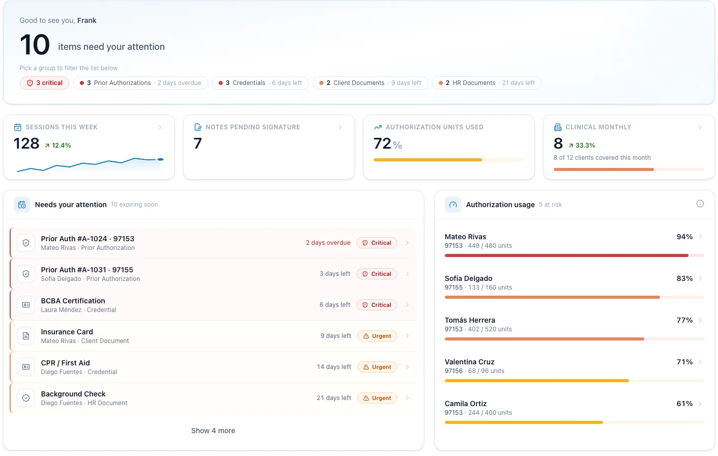
Task: Click Urgent badge on CPR / First Aid
Action: click(x=377, y=367)
